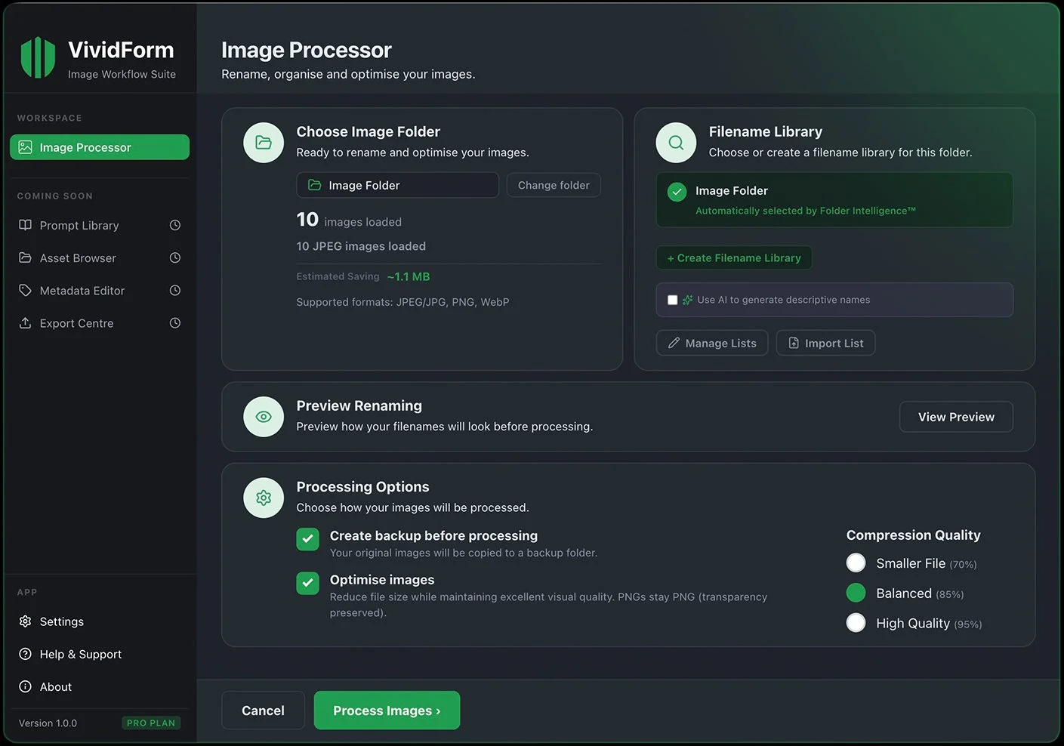Toggle the Optimise images checkbox

(307, 583)
